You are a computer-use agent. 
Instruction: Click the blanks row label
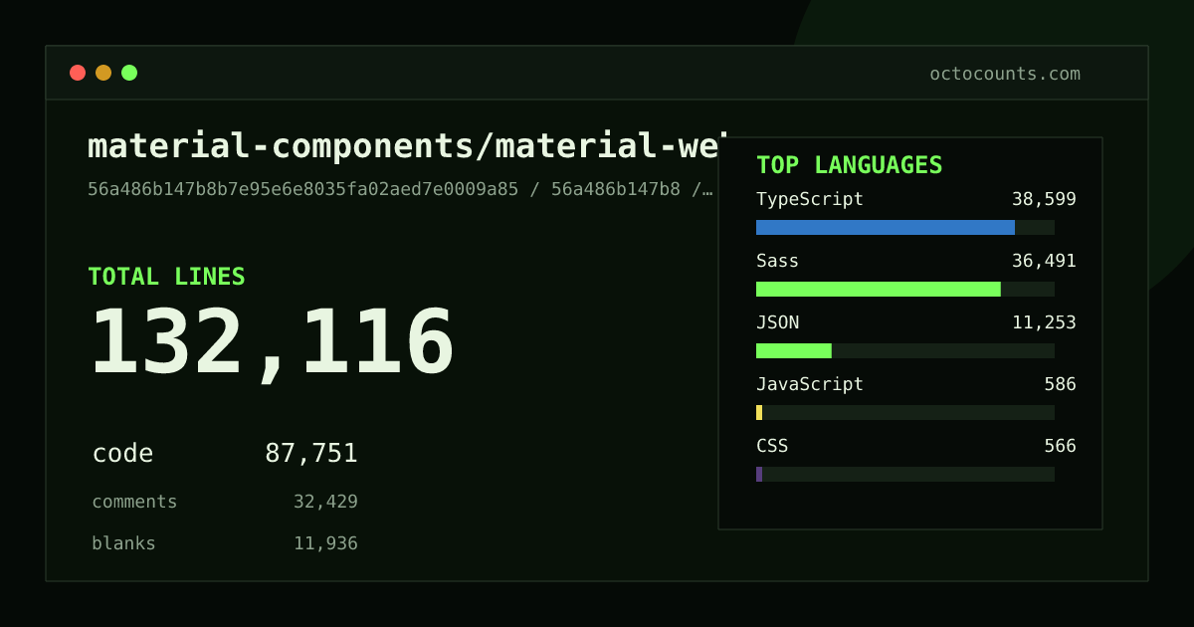pyautogui.click(x=123, y=543)
